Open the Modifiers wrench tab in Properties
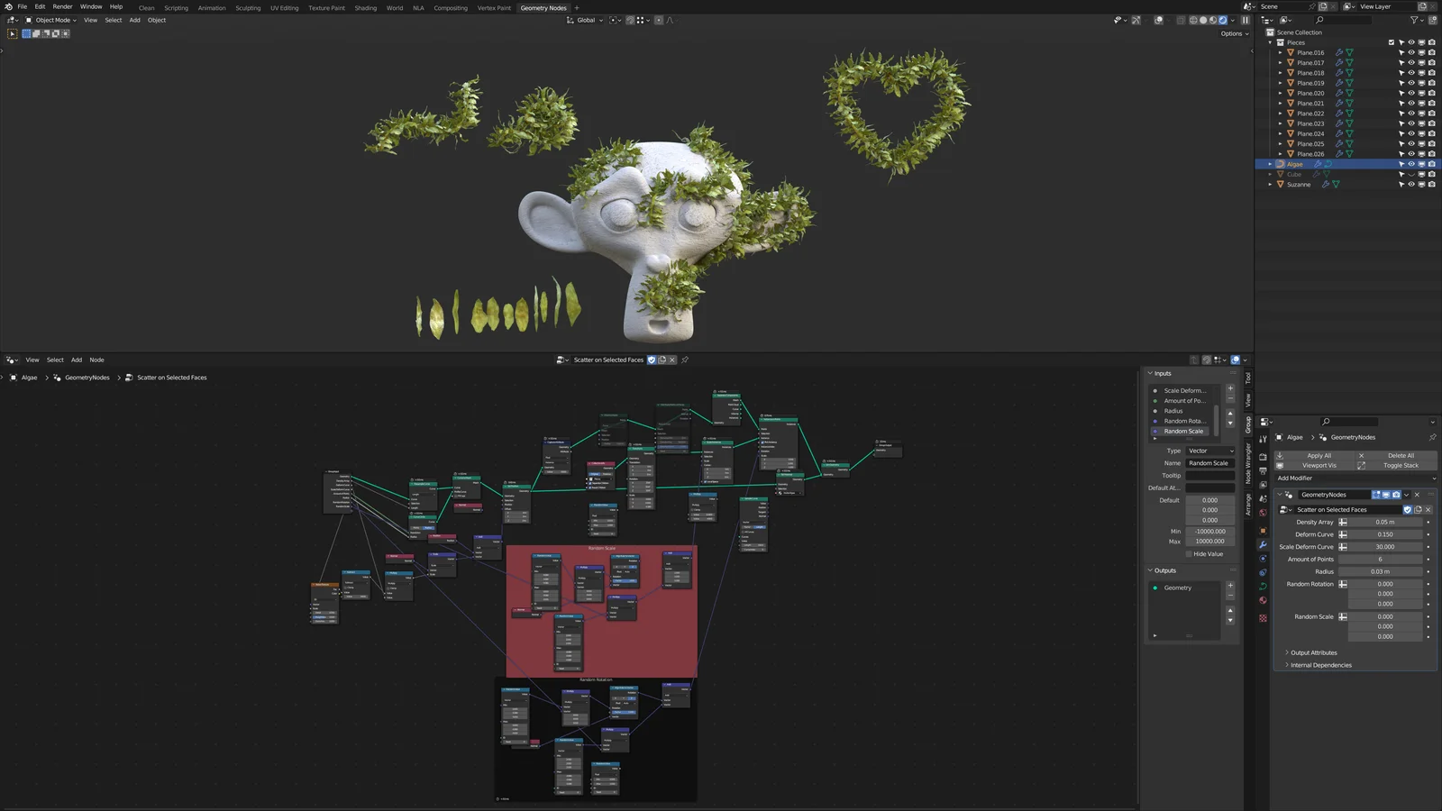Screen dimensions: 1442x811 point(1263,544)
